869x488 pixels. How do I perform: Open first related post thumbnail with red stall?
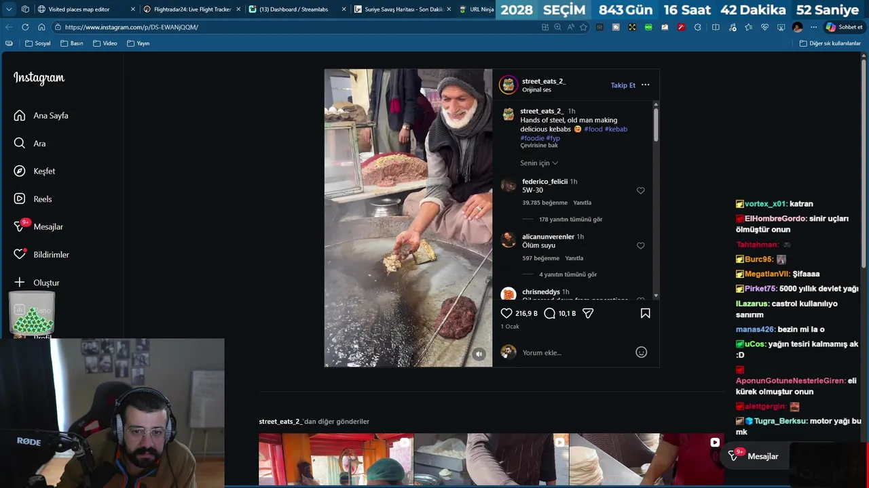336,460
